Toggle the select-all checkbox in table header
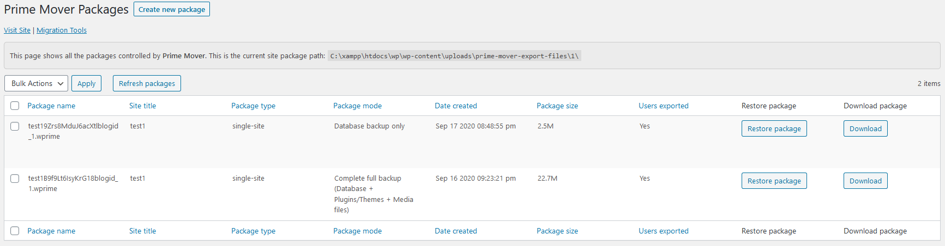The image size is (945, 246). click(x=15, y=106)
